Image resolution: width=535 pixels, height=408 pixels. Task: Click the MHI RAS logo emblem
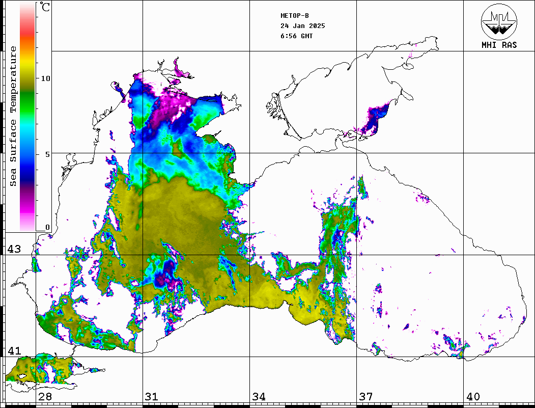[499, 22]
